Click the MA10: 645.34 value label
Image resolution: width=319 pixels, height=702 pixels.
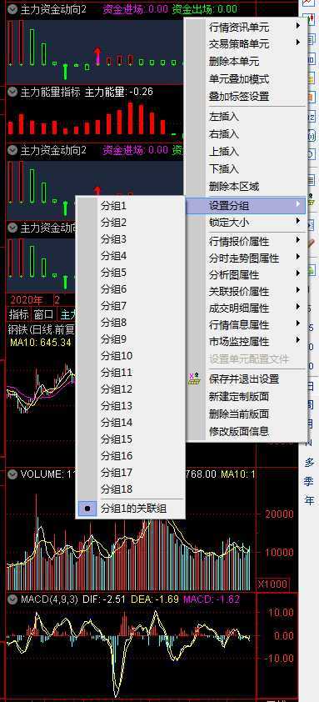coord(41,343)
